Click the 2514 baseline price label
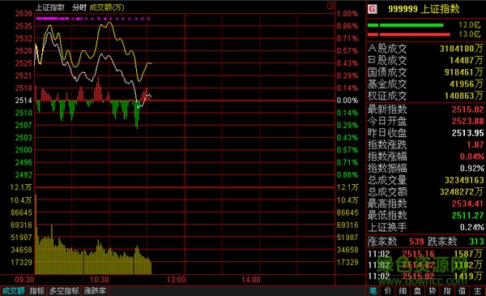The width and height of the screenshot is (486, 296). 23,101
